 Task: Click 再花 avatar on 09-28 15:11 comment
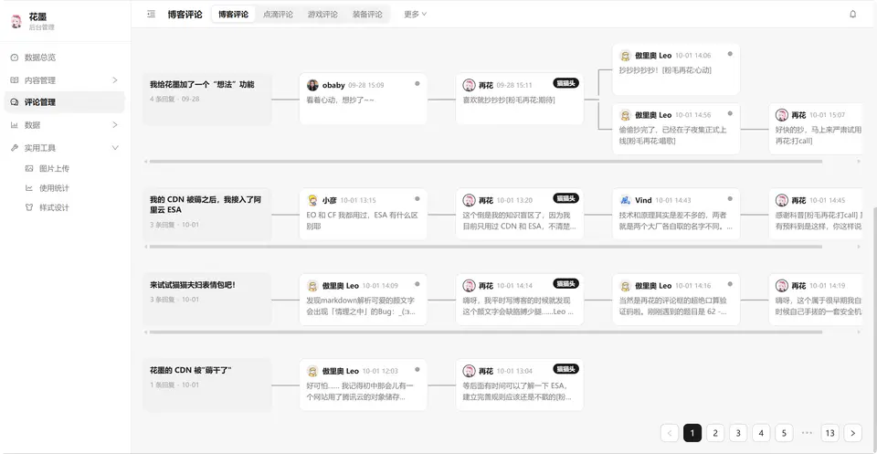coord(469,85)
